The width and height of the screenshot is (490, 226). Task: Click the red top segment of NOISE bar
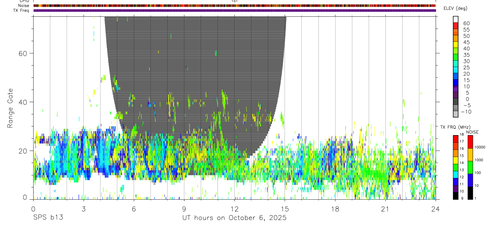coord(470,142)
